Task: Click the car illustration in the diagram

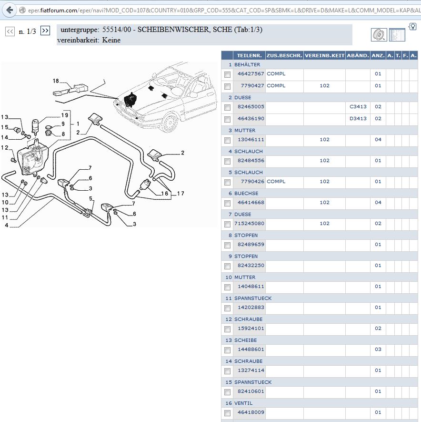Action: pyautogui.click(x=166, y=97)
